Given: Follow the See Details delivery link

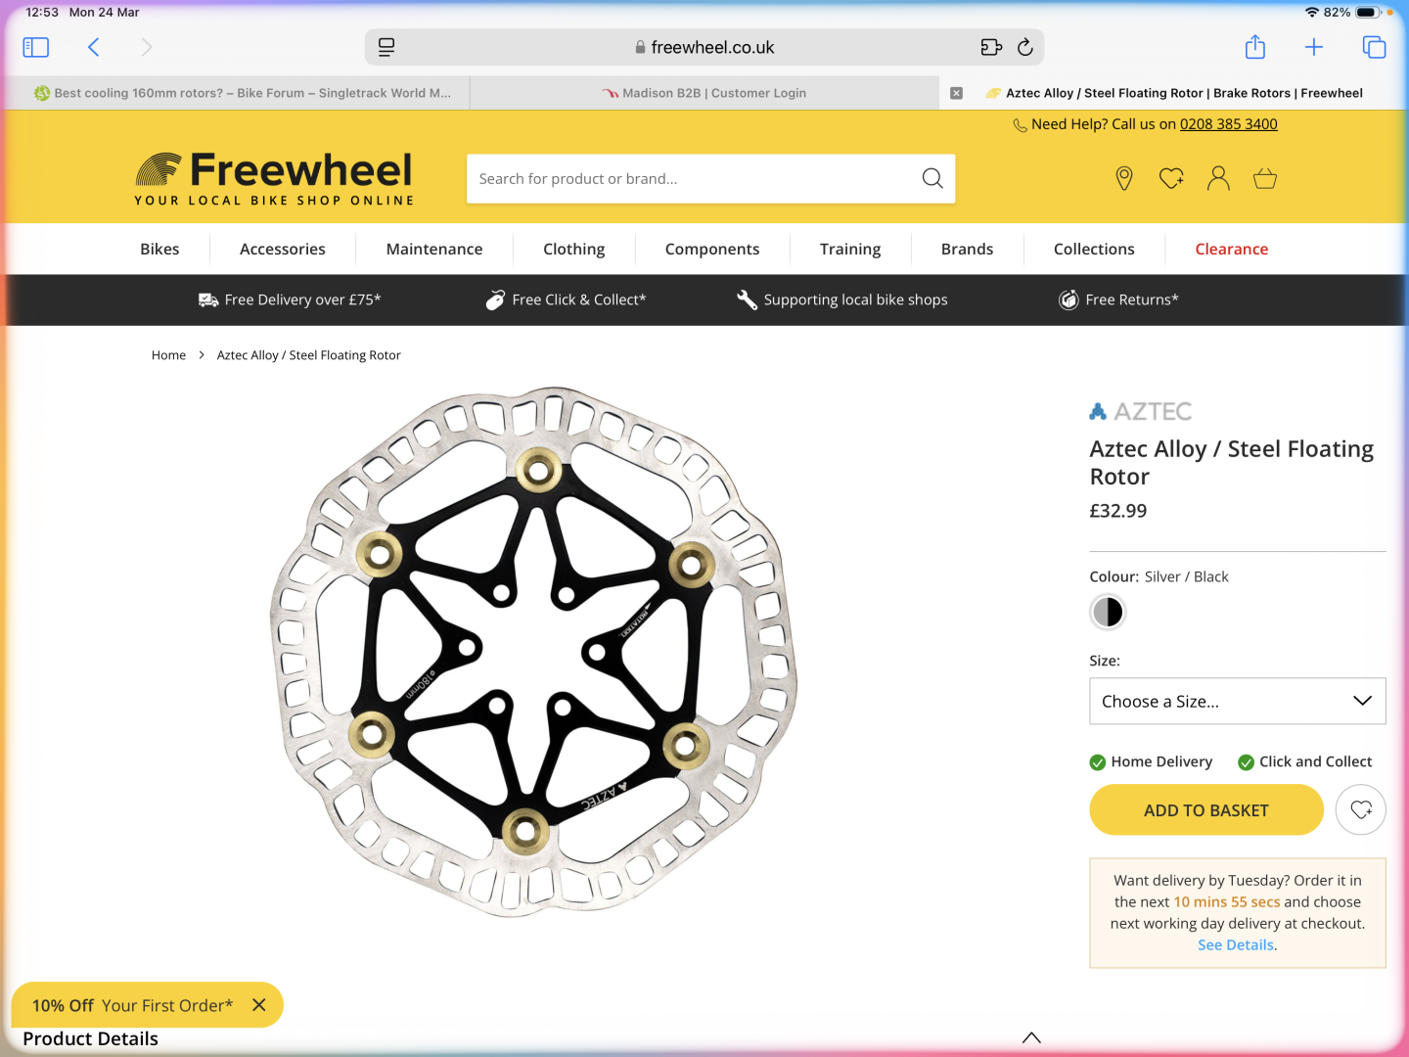Looking at the screenshot, I should [x=1236, y=945].
